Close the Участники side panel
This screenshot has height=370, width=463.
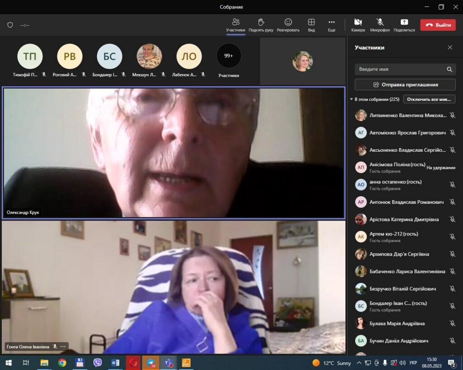[450, 47]
